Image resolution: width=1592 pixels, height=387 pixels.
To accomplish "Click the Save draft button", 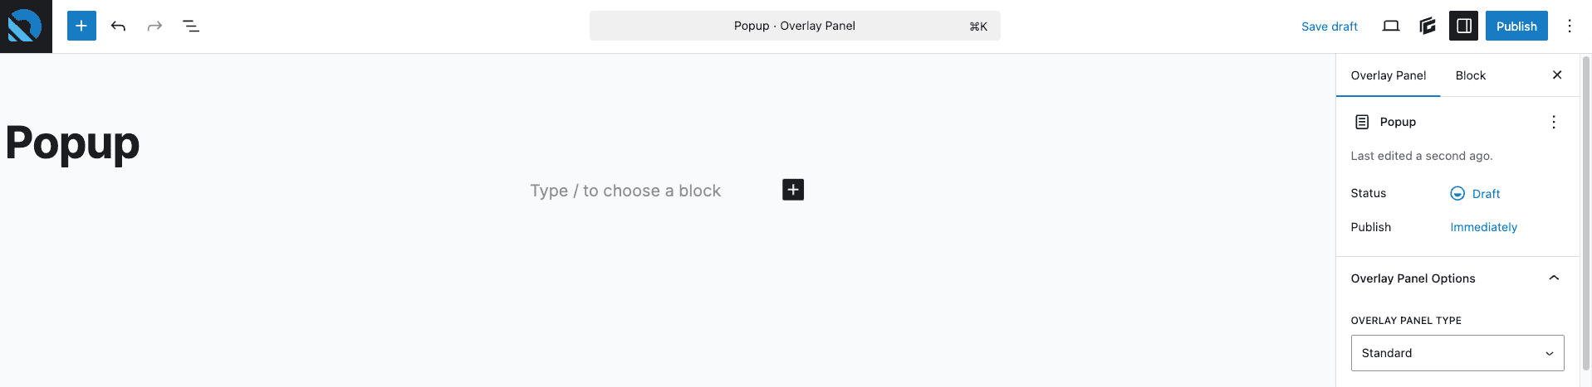I will point(1330,27).
